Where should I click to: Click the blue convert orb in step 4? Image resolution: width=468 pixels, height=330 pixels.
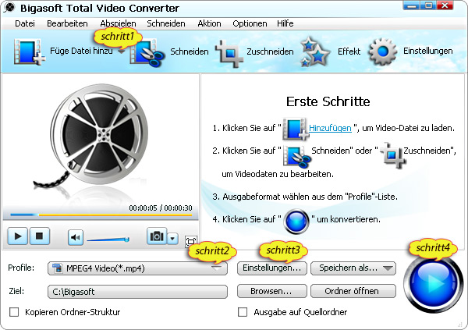[296, 222]
